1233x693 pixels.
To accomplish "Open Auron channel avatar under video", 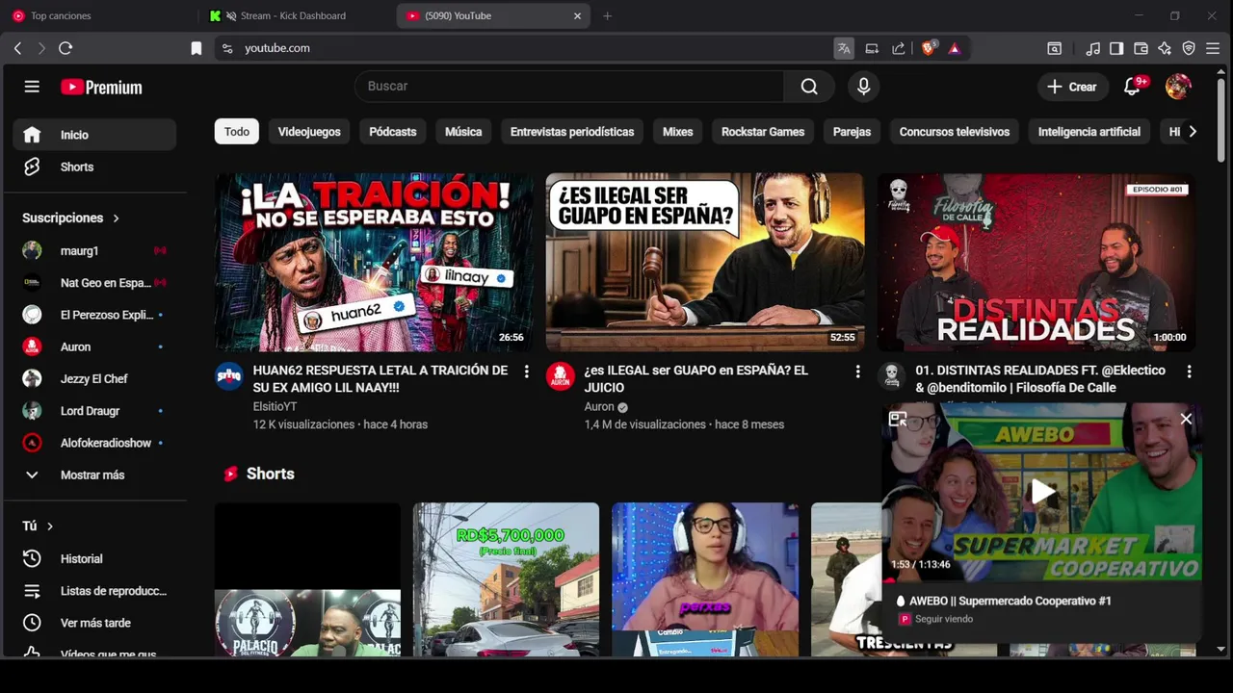I will tap(561, 376).
